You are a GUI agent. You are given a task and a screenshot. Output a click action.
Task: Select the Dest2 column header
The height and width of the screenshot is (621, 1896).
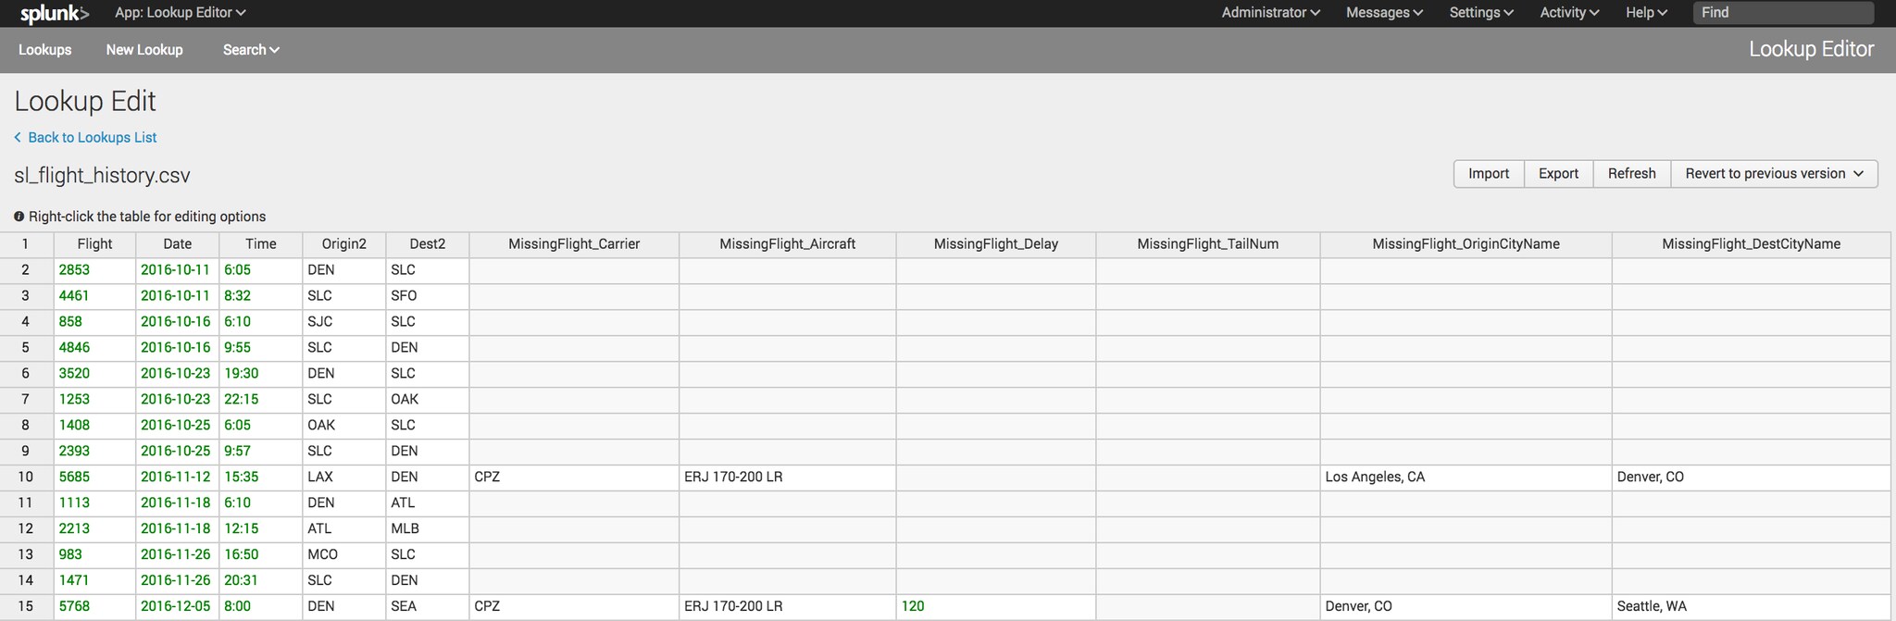click(428, 244)
